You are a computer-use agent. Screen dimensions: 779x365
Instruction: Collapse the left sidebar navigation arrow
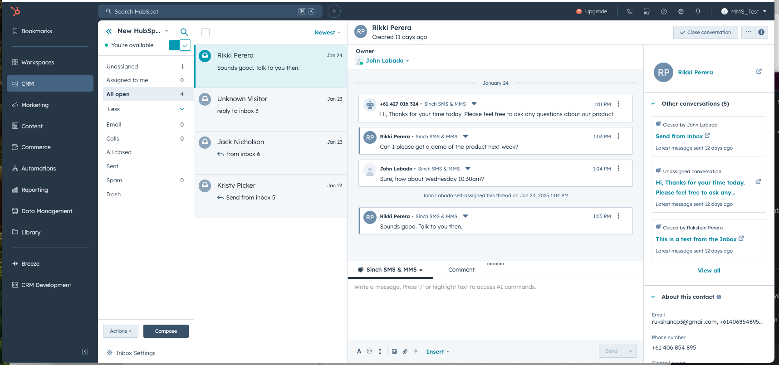85,351
